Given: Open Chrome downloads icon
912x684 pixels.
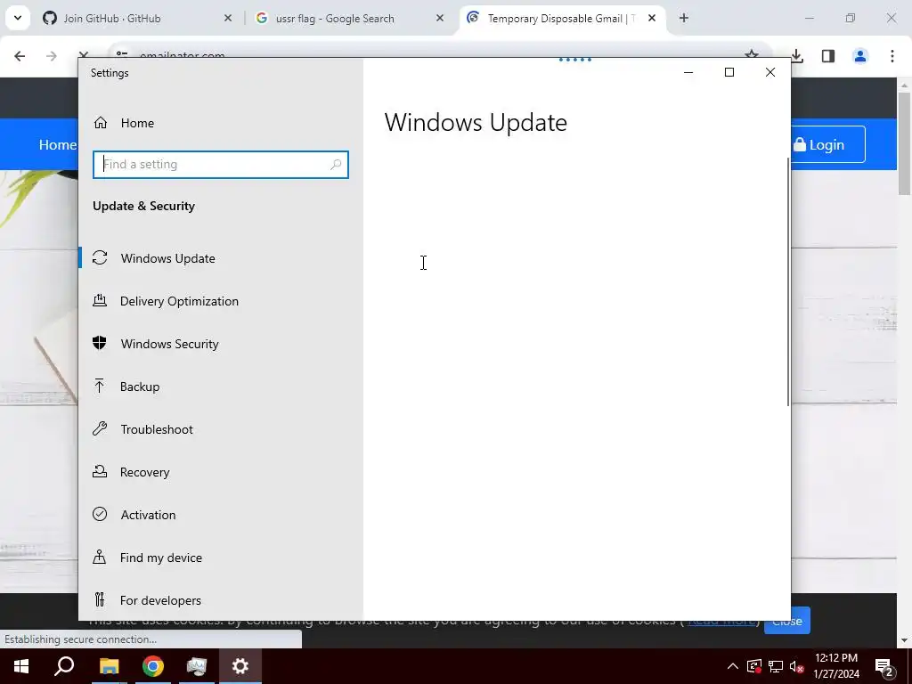Looking at the screenshot, I should 797,56.
